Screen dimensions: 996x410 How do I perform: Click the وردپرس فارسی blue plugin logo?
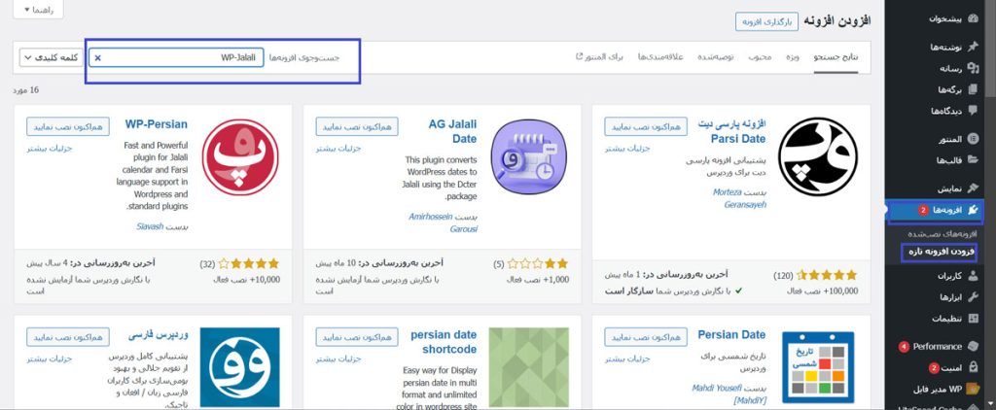[240, 367]
